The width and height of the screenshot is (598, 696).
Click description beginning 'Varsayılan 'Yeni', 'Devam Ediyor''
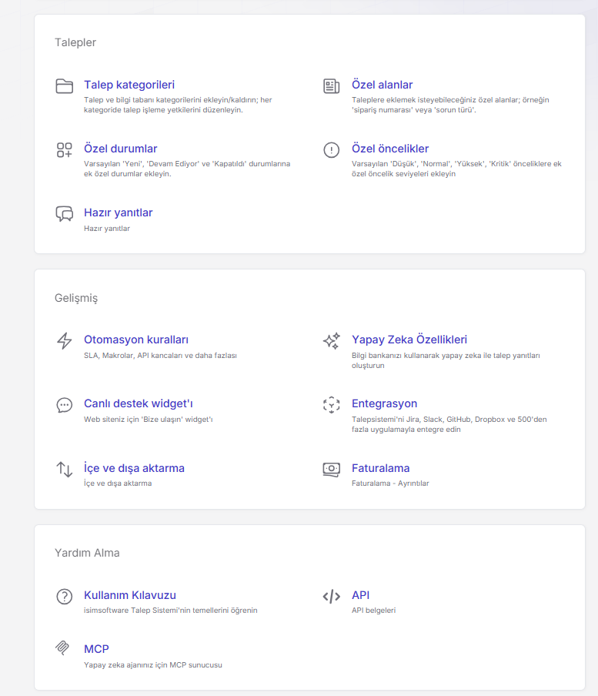[187, 169]
